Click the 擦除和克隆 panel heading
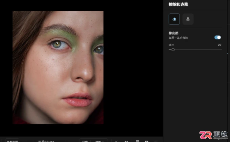The height and width of the screenshot is (142, 230). tap(178, 4)
